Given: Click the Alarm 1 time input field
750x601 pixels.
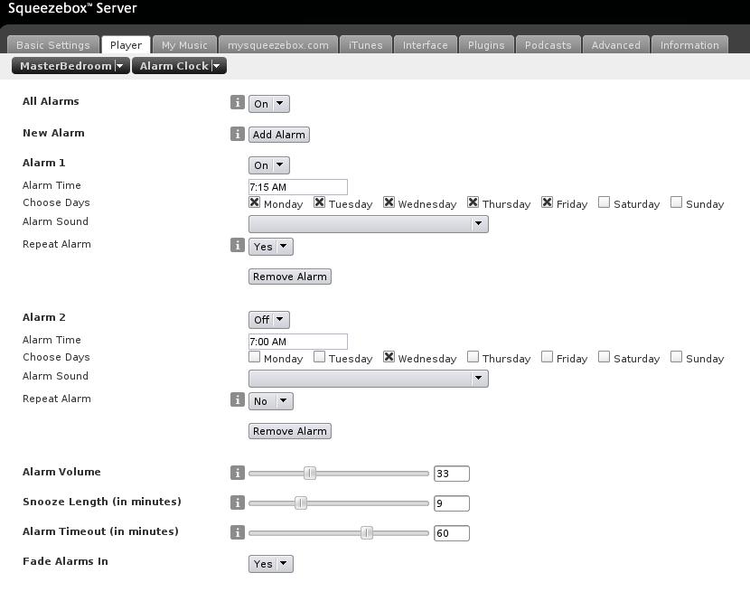Looking at the screenshot, I should (x=297, y=187).
